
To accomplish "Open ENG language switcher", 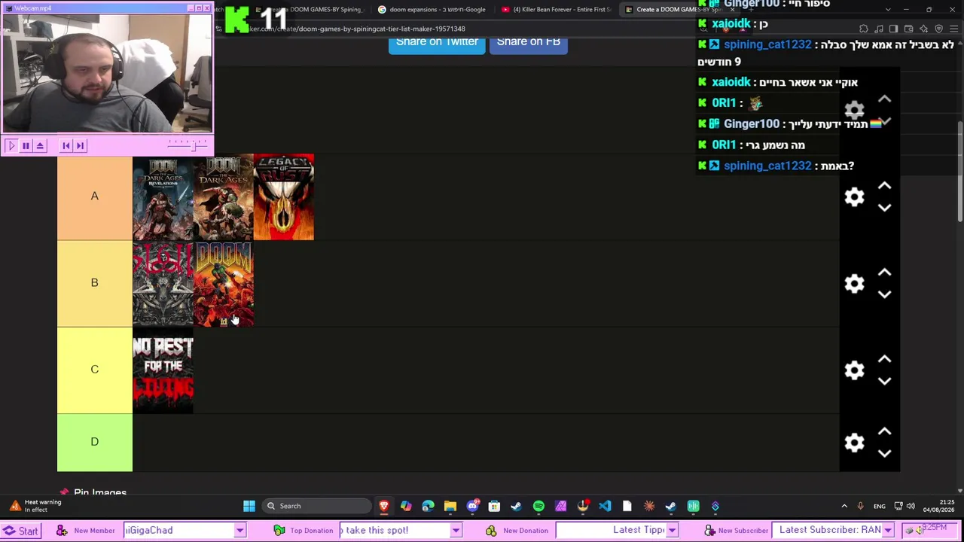I will (880, 506).
